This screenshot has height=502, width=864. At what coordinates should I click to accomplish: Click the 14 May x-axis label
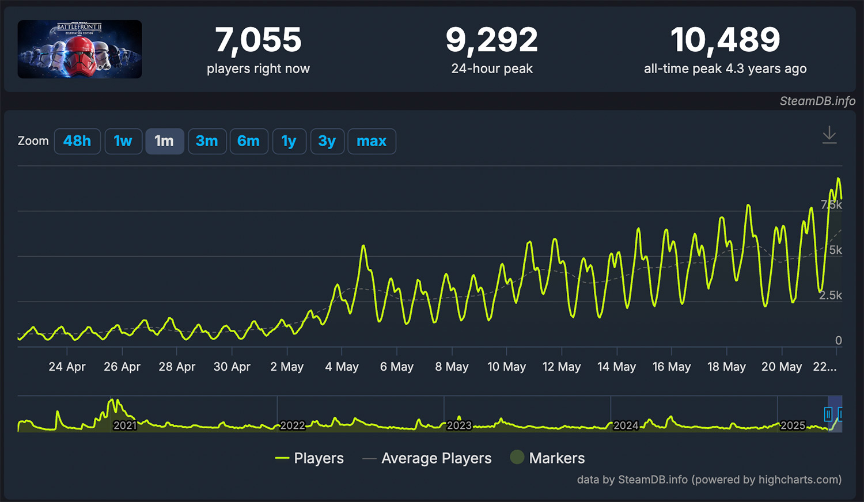[x=617, y=367]
